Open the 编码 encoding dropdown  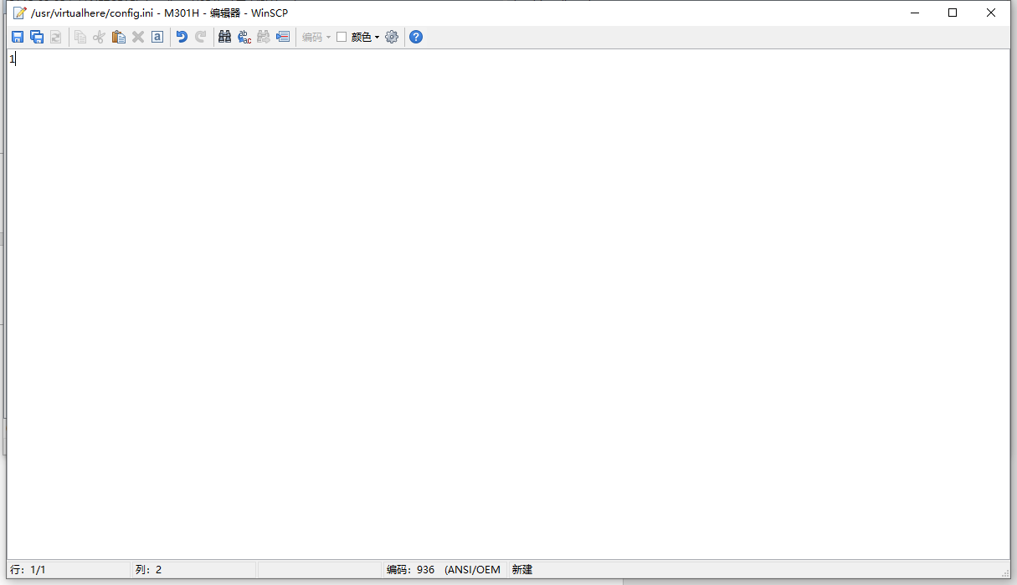click(316, 37)
